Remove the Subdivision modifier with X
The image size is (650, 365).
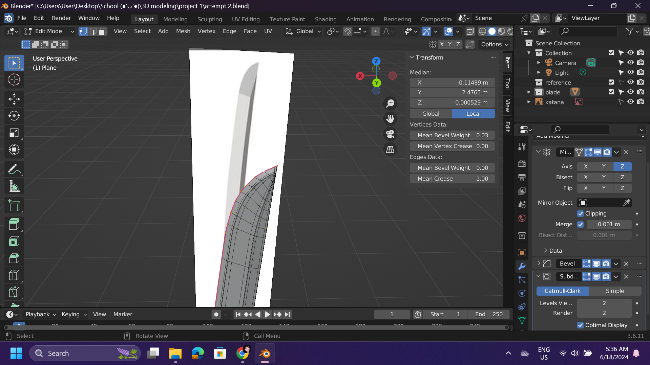pyautogui.click(x=626, y=276)
